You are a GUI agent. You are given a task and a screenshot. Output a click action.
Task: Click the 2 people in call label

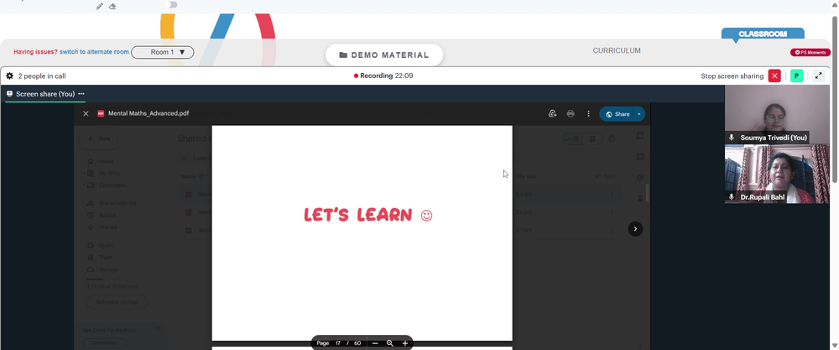(42, 76)
